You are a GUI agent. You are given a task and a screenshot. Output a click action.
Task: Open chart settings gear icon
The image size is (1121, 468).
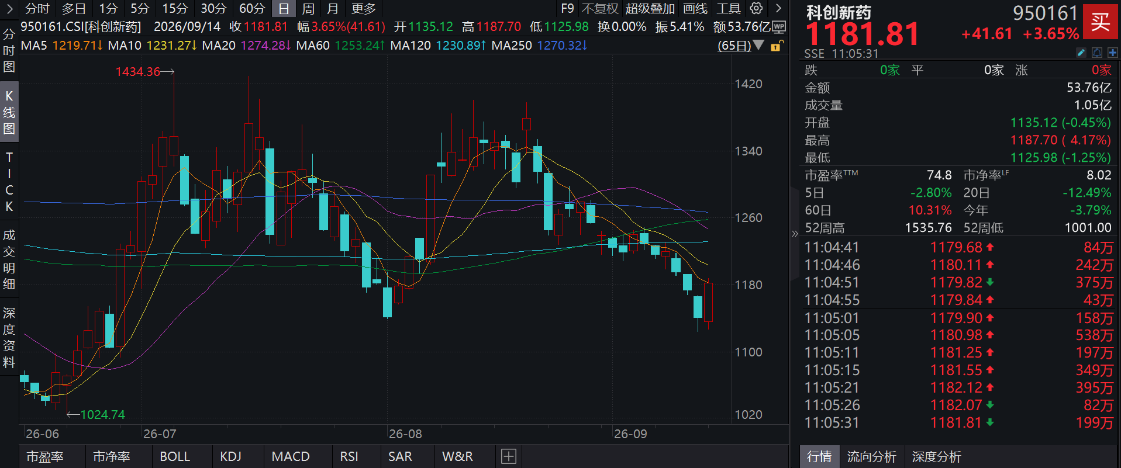click(x=756, y=8)
